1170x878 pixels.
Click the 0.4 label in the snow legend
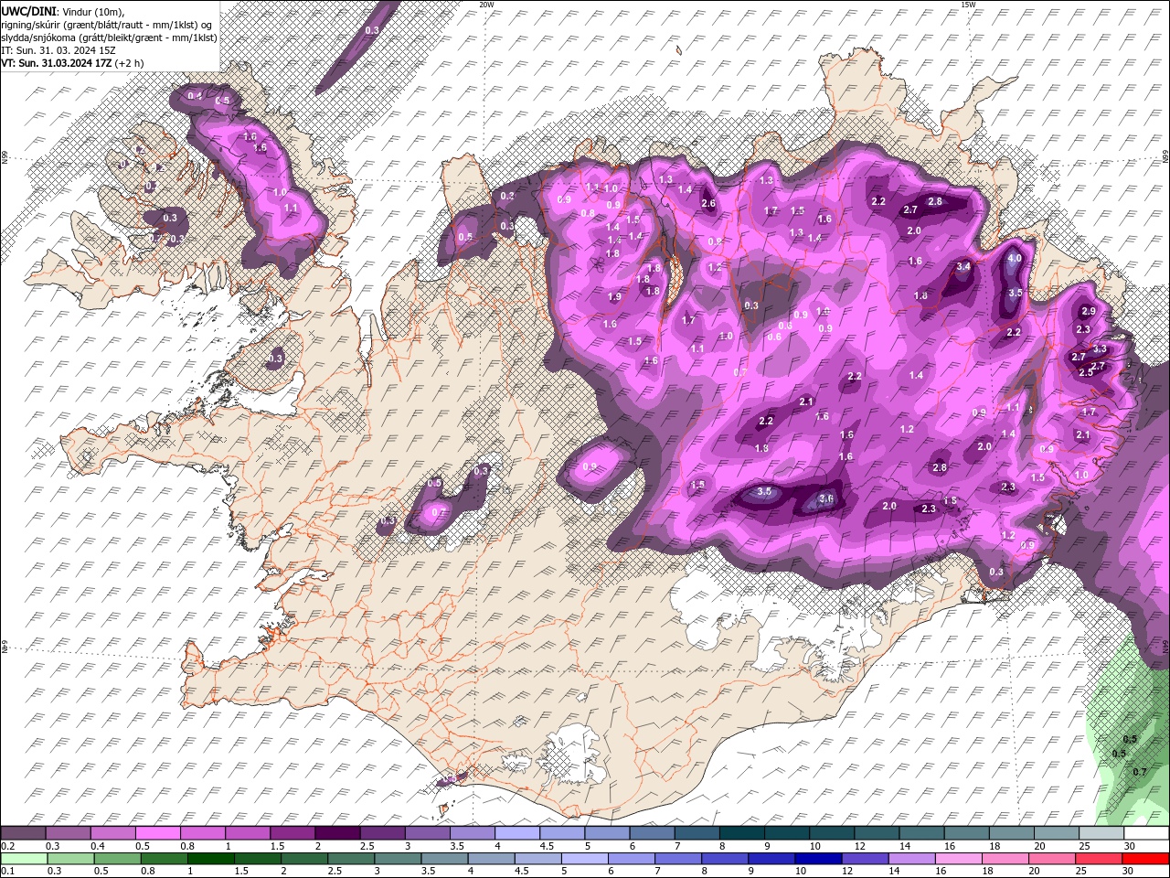click(x=97, y=846)
